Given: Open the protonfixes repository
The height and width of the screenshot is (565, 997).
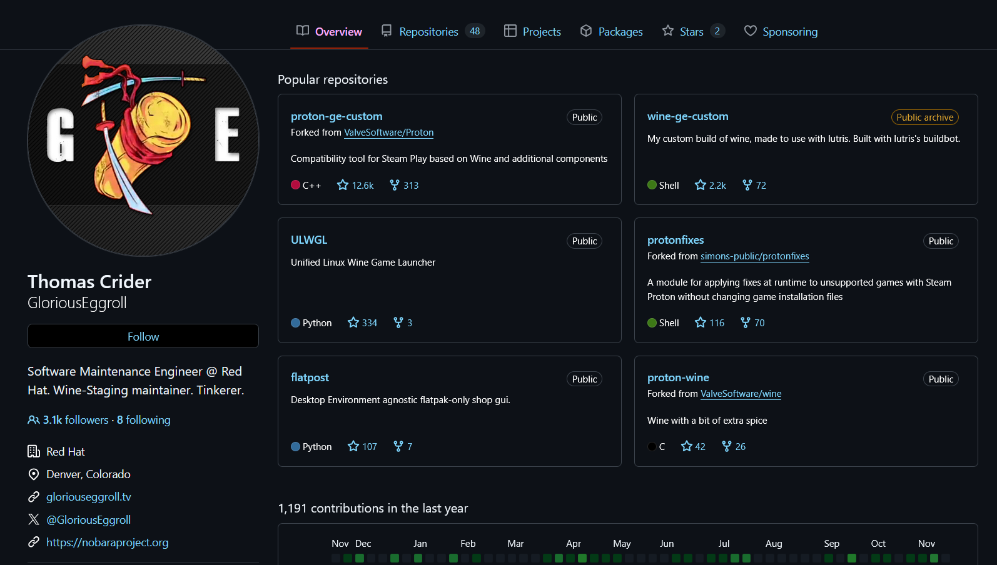Looking at the screenshot, I should [x=676, y=240].
